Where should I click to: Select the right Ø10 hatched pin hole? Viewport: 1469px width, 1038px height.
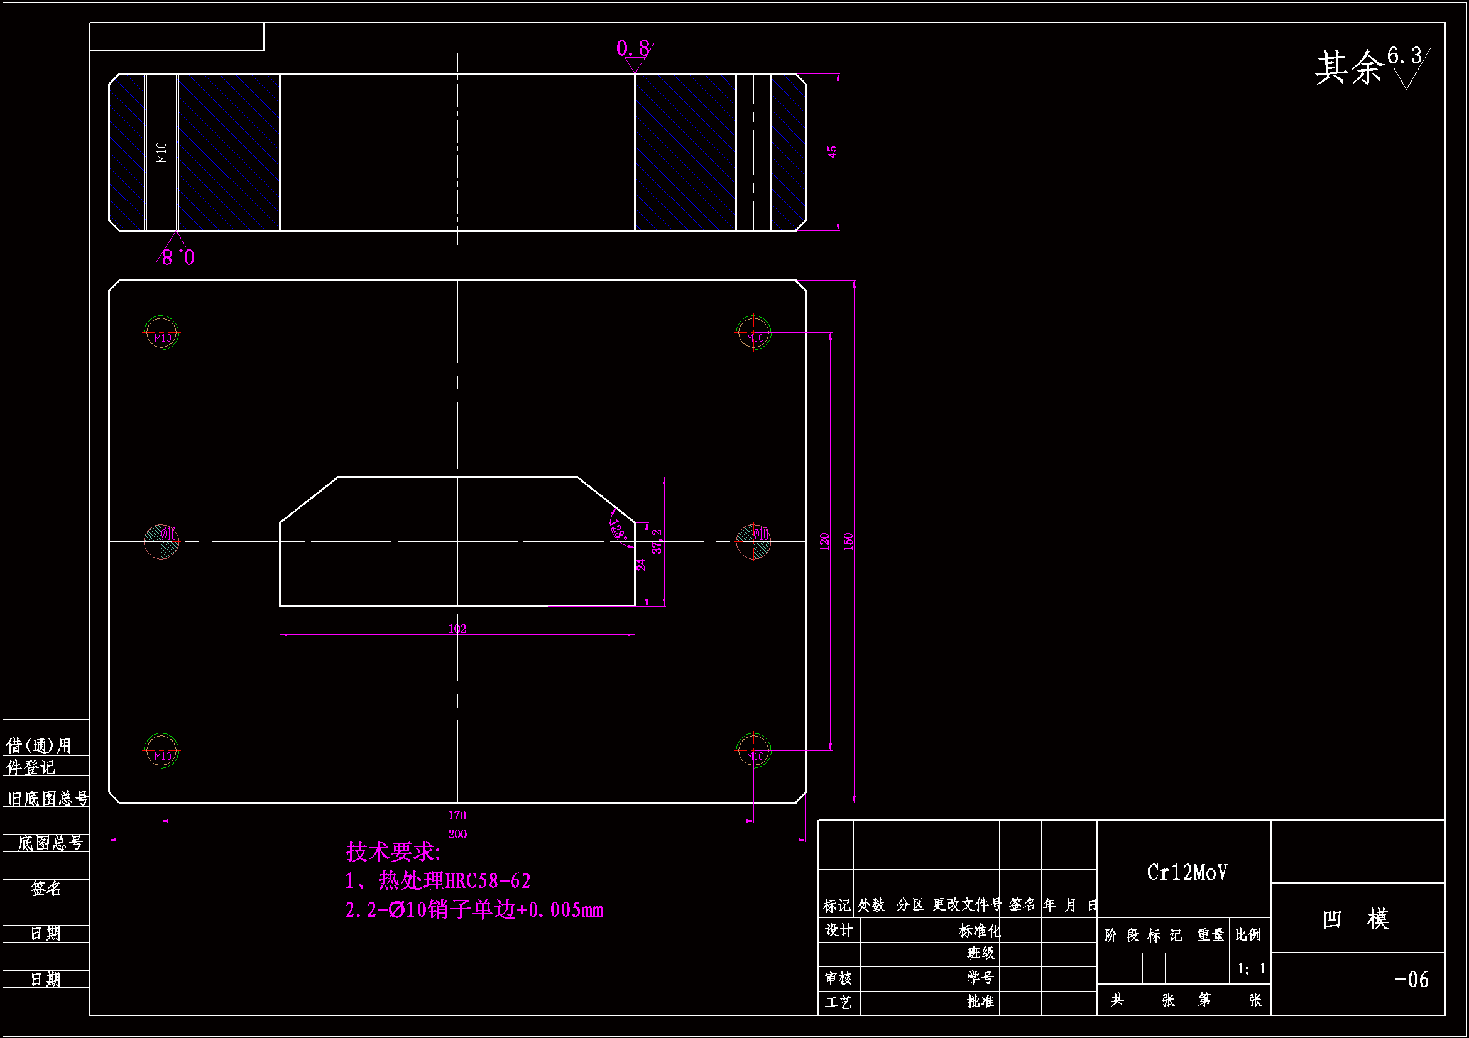pyautogui.click(x=754, y=541)
